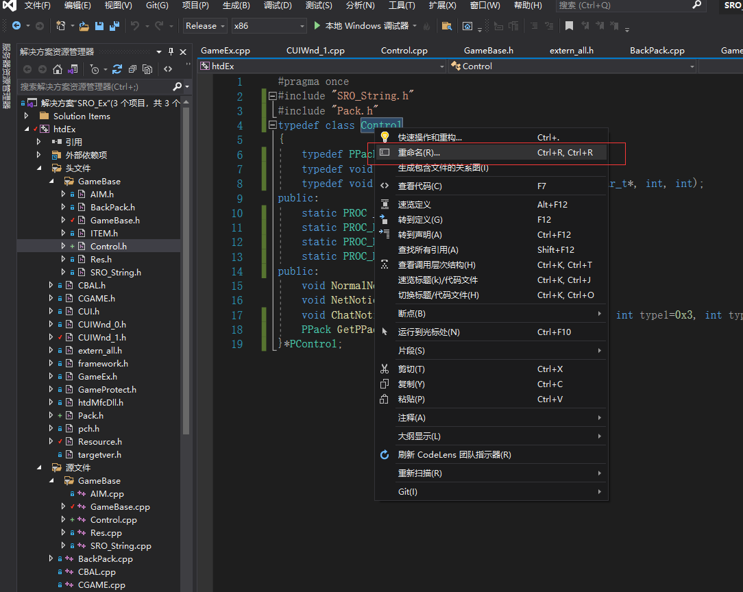Select 重命名(R) in the context menu
The image size is (743, 592).
(419, 153)
